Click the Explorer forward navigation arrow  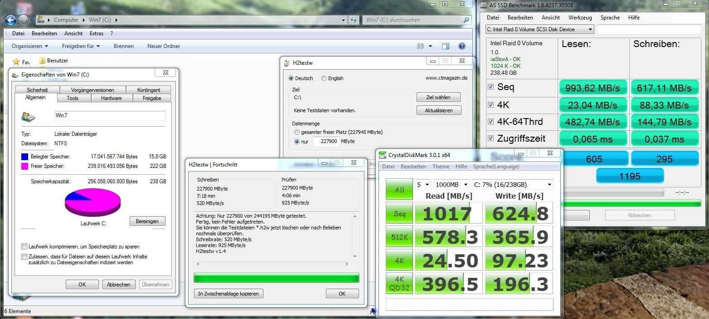tap(23, 20)
